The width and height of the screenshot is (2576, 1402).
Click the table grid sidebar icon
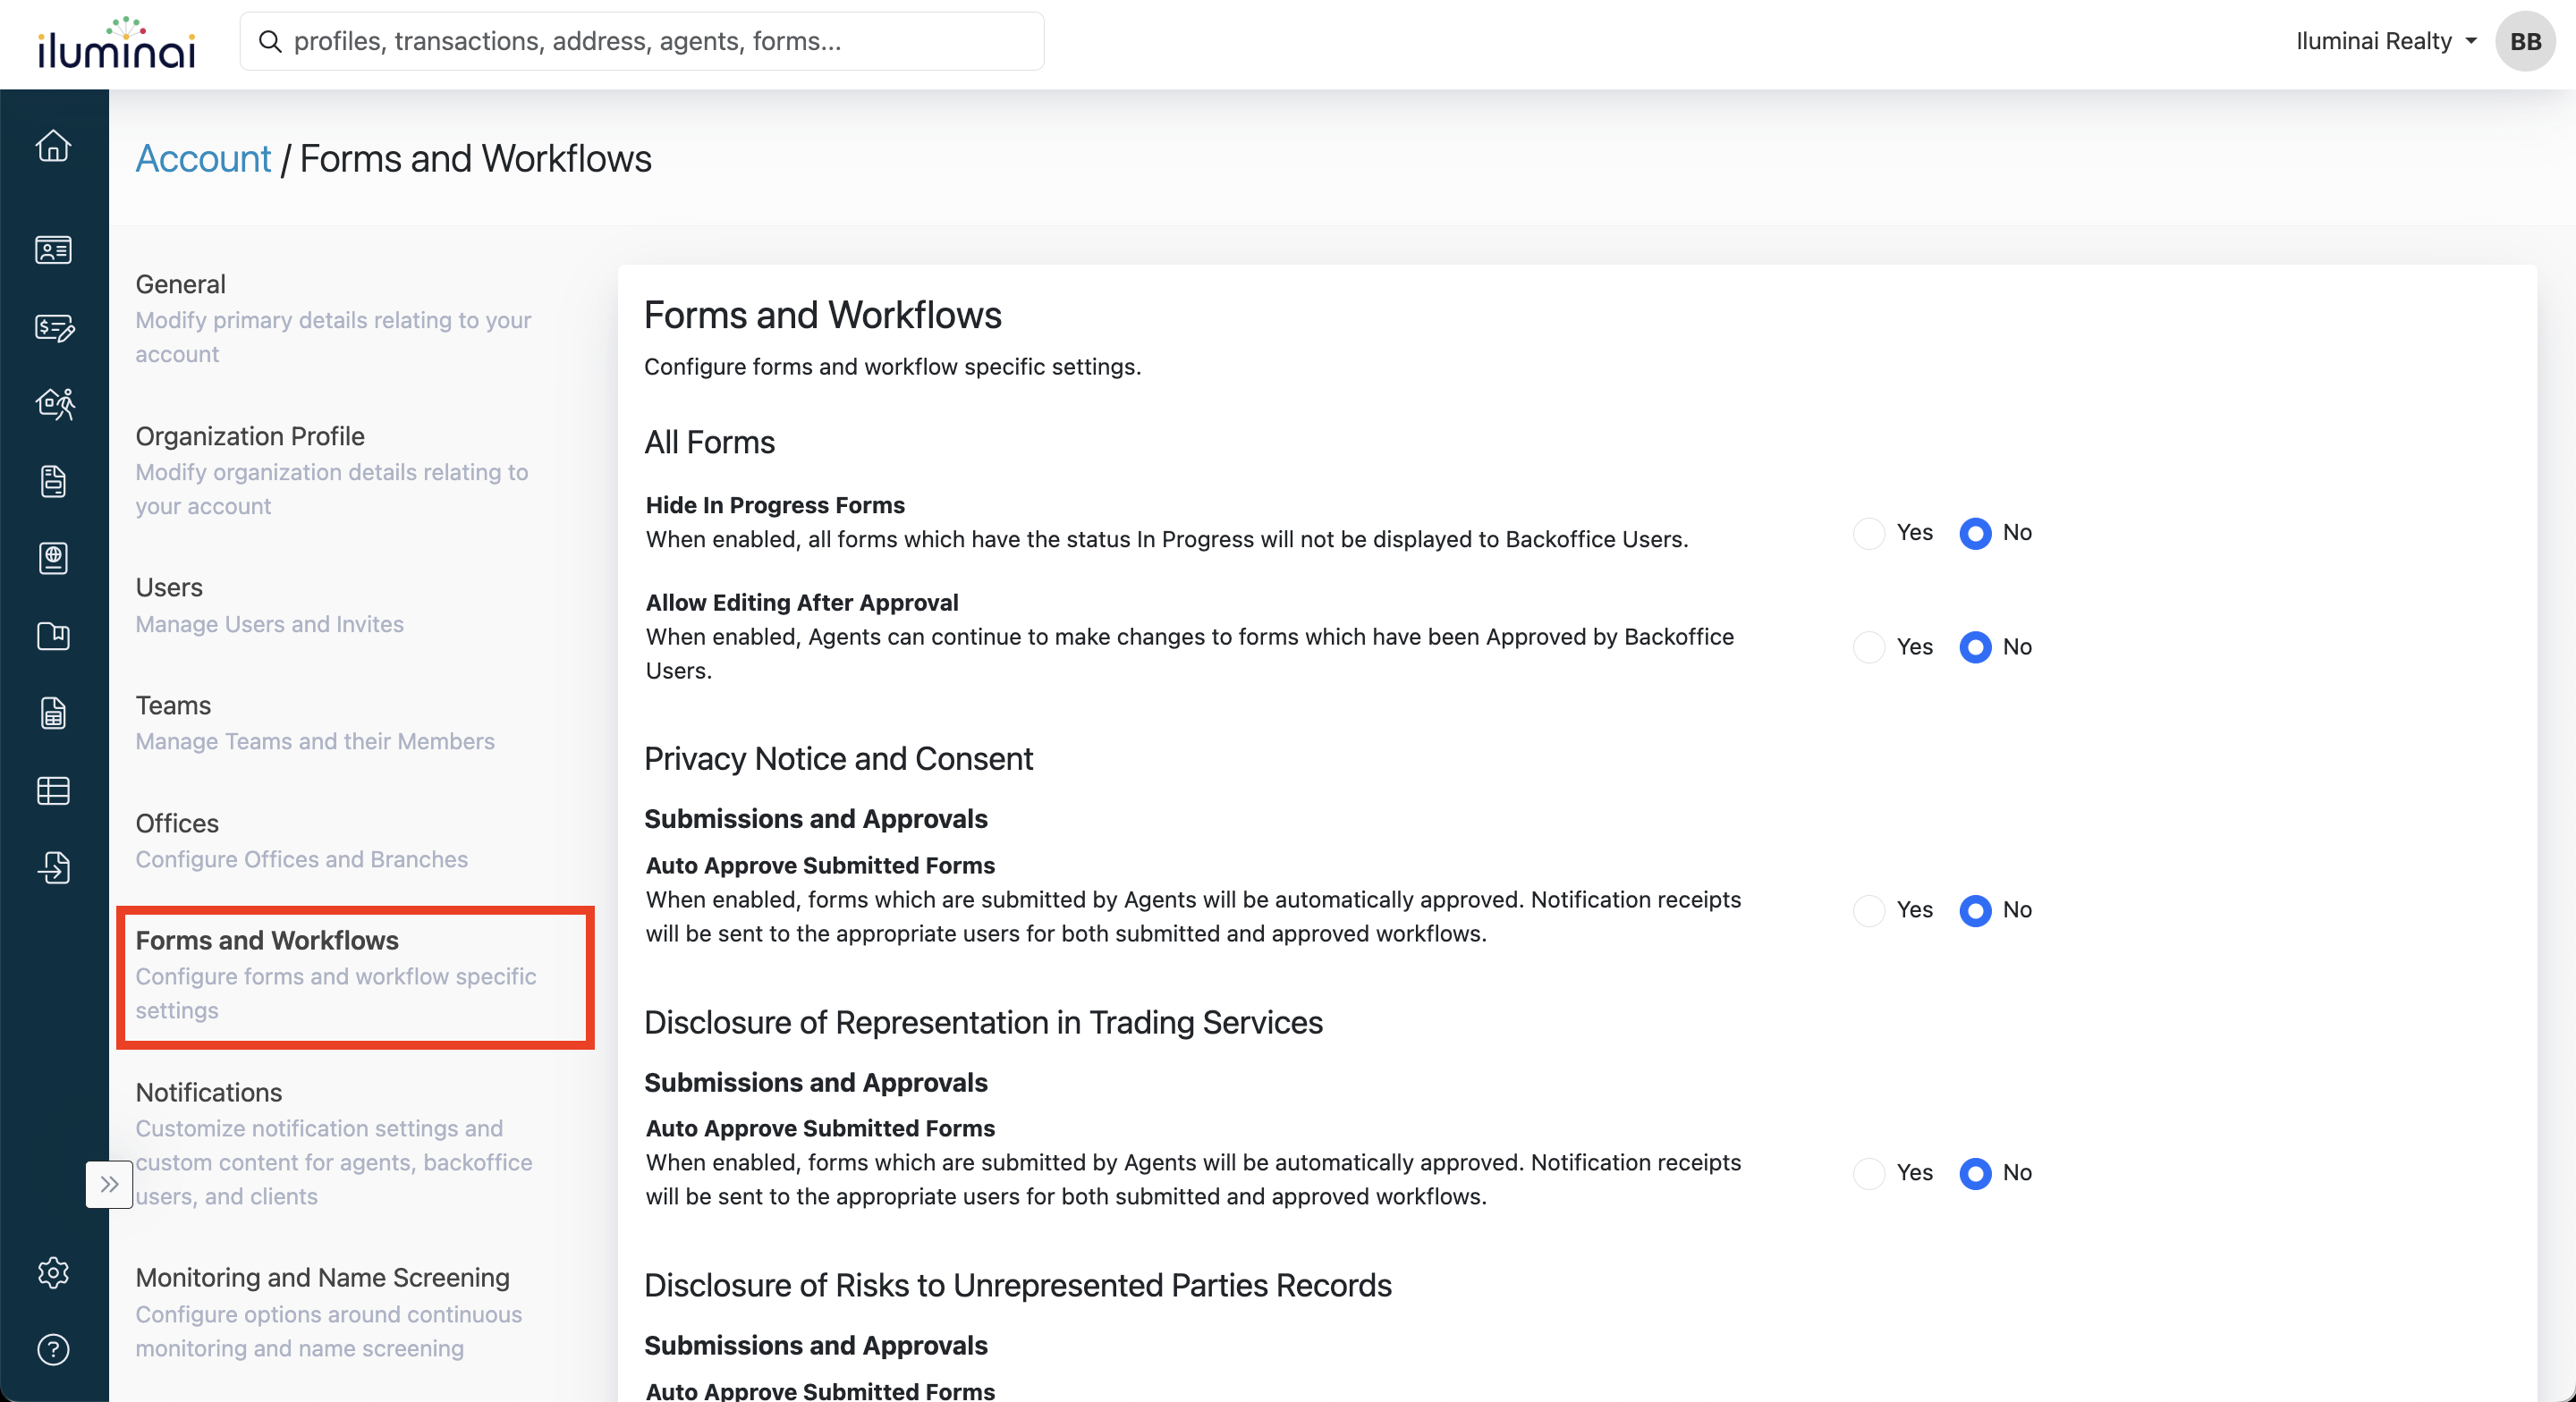pyautogui.click(x=53, y=790)
